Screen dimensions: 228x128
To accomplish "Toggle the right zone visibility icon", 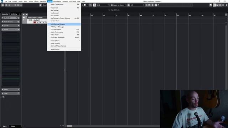I will [220, 5].
